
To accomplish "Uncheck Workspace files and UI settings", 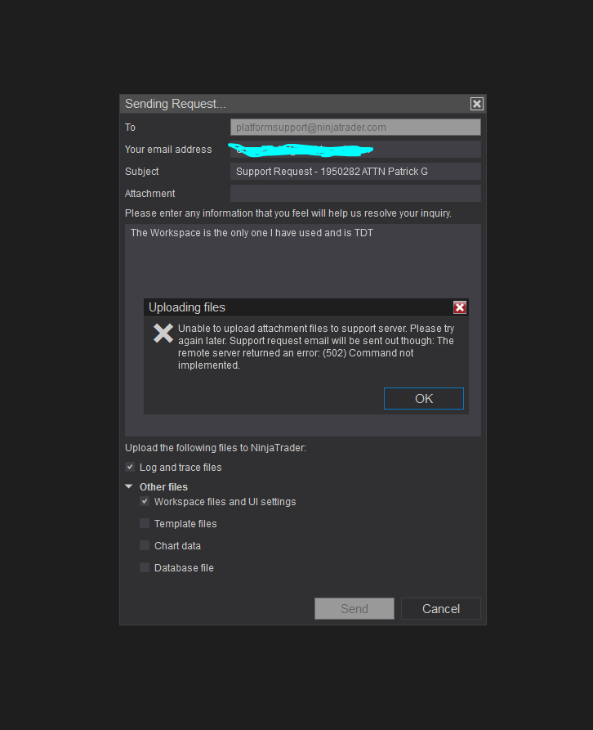I will pyautogui.click(x=145, y=501).
